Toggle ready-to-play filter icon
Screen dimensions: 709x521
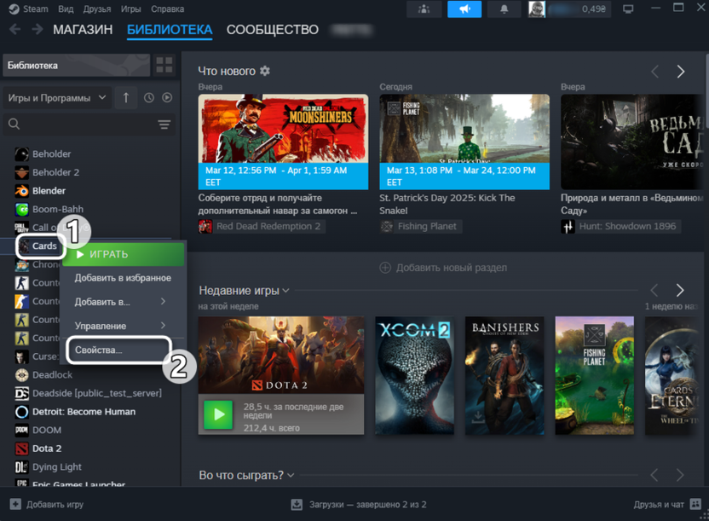(x=167, y=98)
